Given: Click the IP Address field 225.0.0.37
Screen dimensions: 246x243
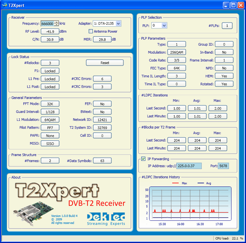Looking at the screenshot, I should [x=189, y=166].
